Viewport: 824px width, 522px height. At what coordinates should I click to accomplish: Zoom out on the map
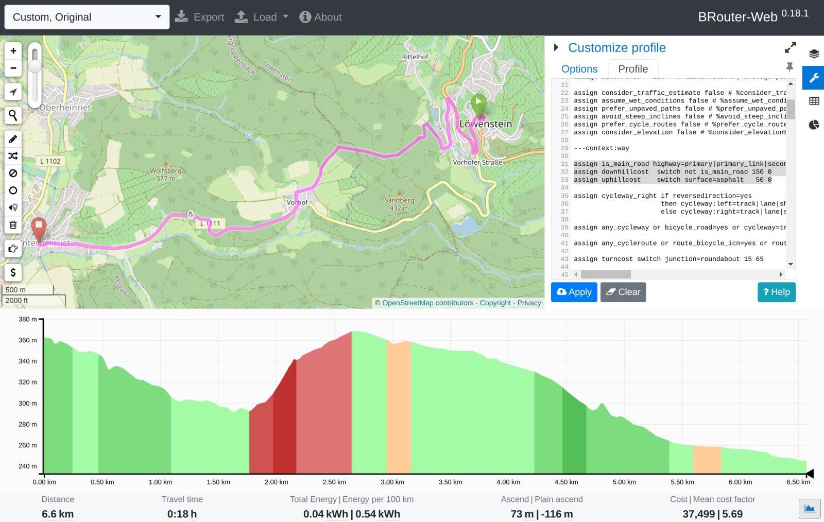point(13,68)
